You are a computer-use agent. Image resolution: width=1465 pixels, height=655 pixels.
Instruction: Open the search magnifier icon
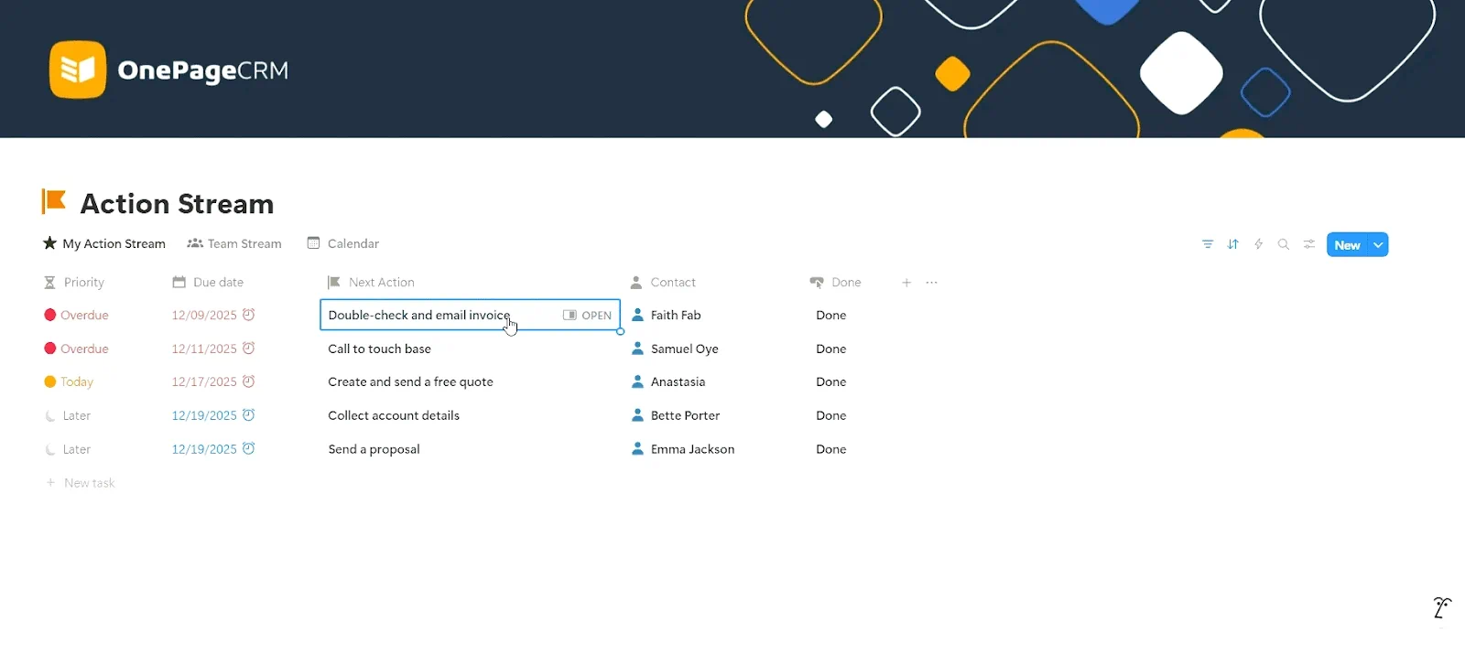tap(1284, 244)
